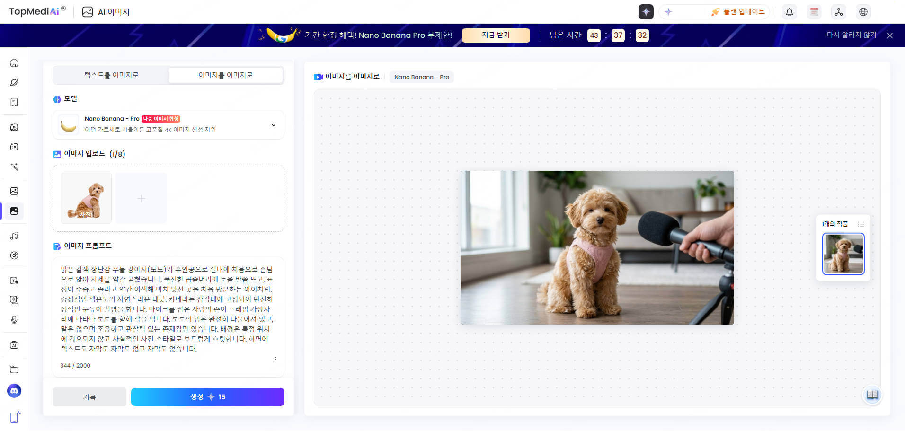Image resolution: width=905 pixels, height=431 pixels.
Task: Open the notification bell
Action: point(789,11)
